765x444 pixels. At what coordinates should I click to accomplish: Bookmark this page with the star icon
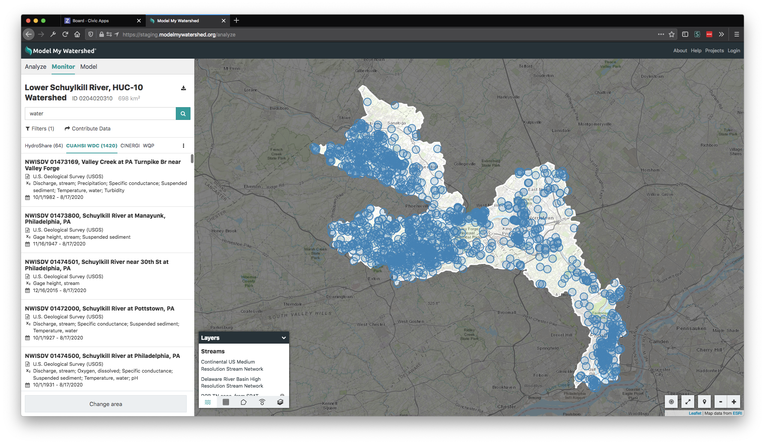(x=672, y=34)
